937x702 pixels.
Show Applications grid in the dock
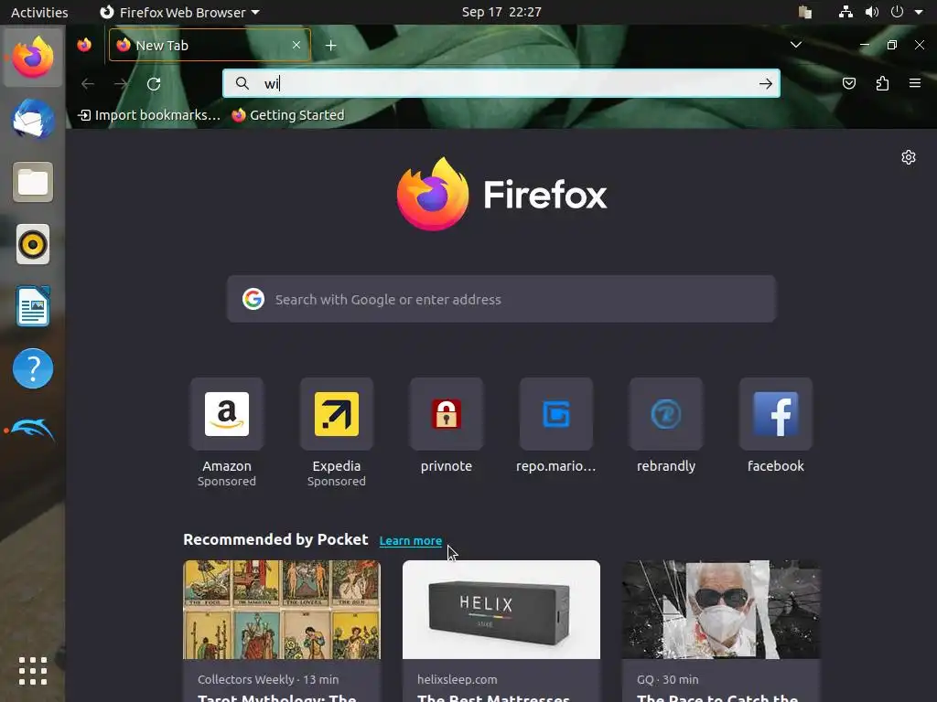click(x=33, y=671)
